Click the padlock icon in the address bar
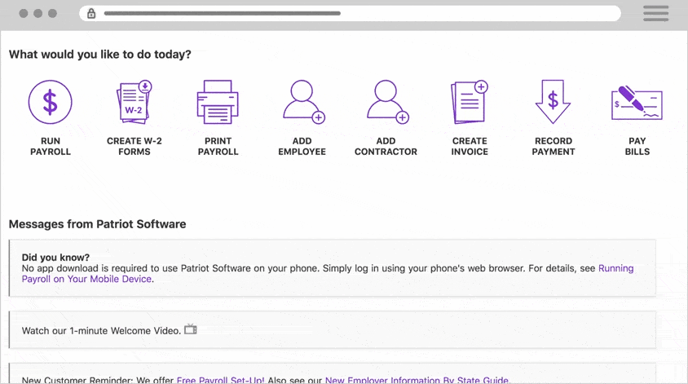688x384 pixels. [91, 14]
